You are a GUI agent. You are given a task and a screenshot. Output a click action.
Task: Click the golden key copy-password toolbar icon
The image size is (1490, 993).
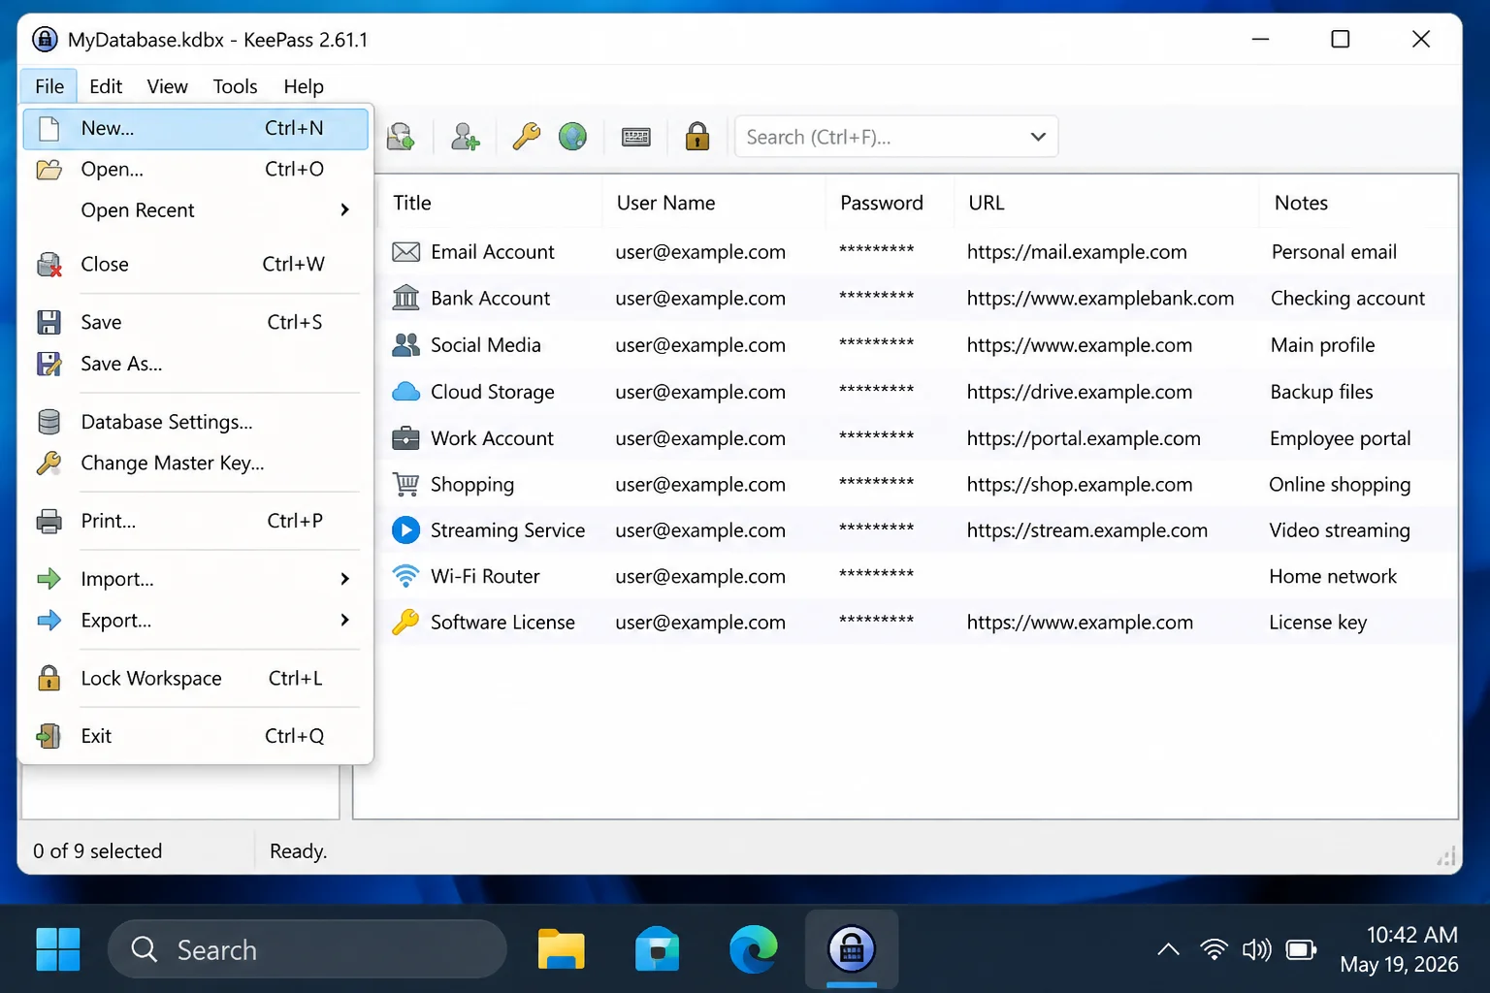click(526, 137)
